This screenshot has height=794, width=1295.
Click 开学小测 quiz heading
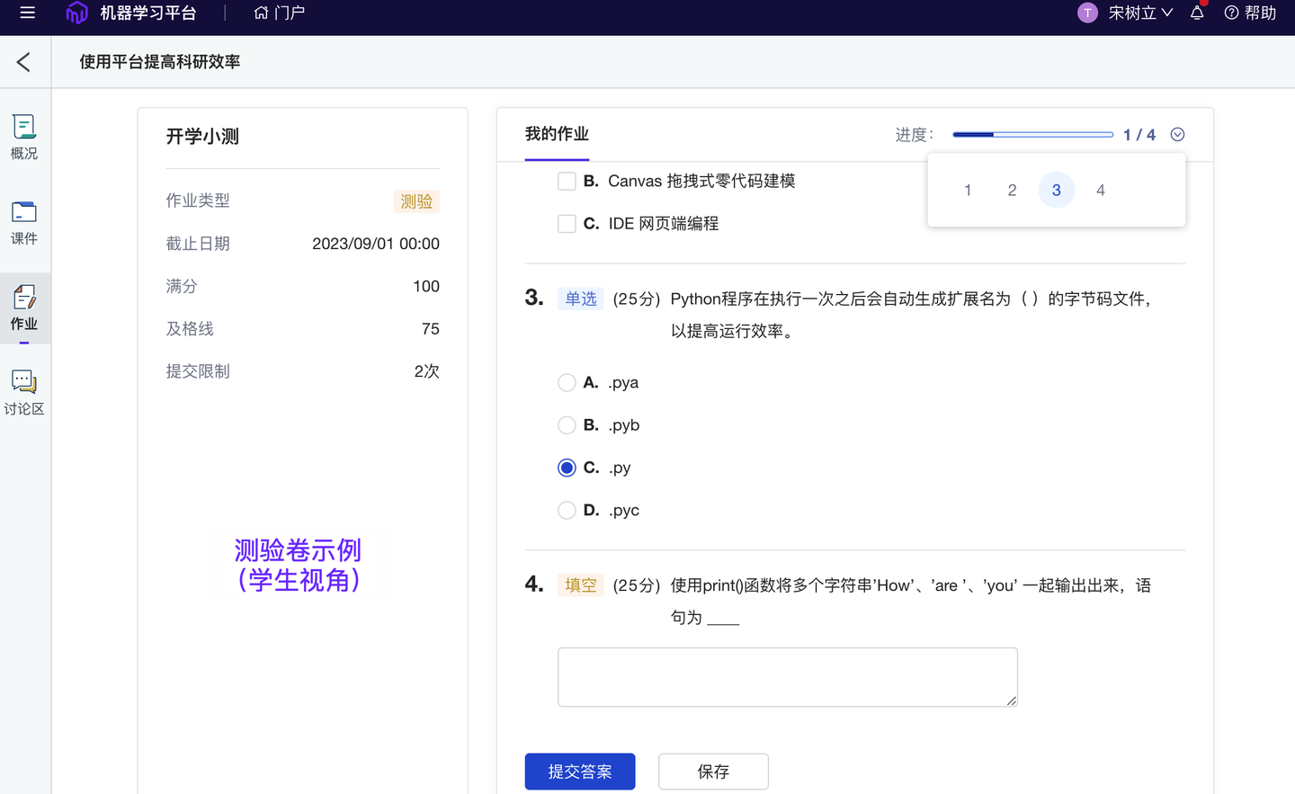202,137
